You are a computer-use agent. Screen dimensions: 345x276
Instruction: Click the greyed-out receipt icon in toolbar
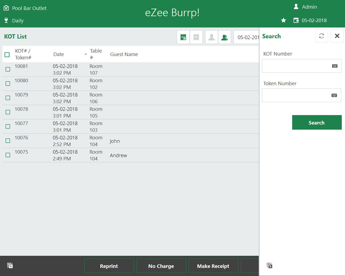point(196,37)
